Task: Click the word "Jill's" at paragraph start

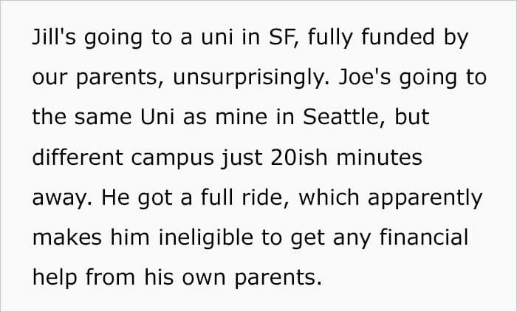Action: 54,37
